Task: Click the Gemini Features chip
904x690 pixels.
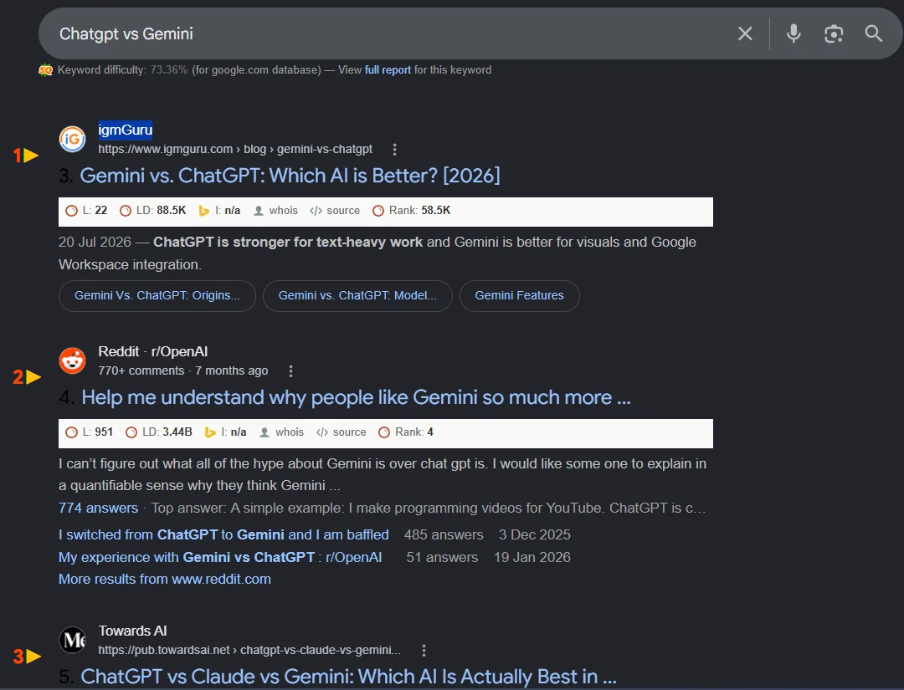Action: [520, 296]
